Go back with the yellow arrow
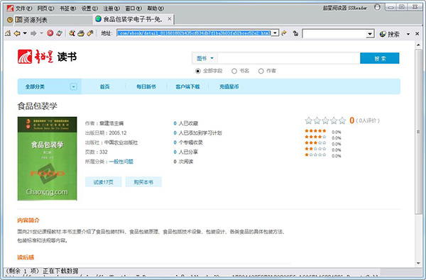 click(x=17, y=33)
